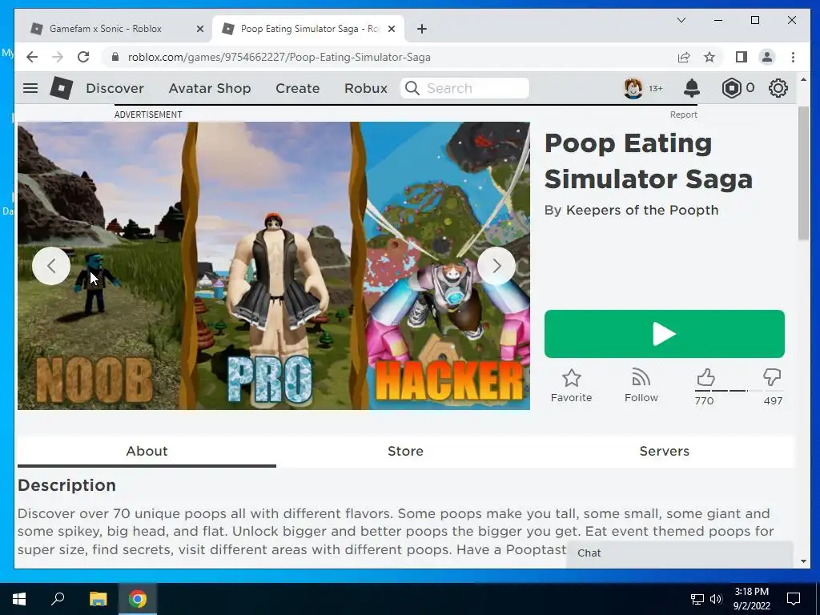This screenshot has height=615, width=820.
Task: Go back with the browser back arrow
Action: click(32, 57)
